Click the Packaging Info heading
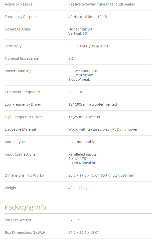 pos(25,207)
